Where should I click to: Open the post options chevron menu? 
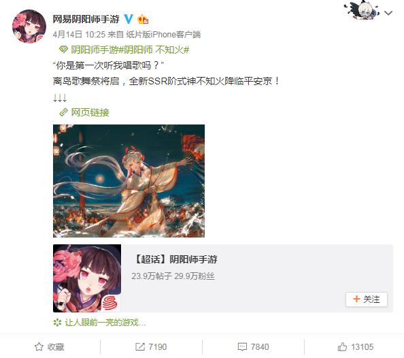click(x=388, y=13)
